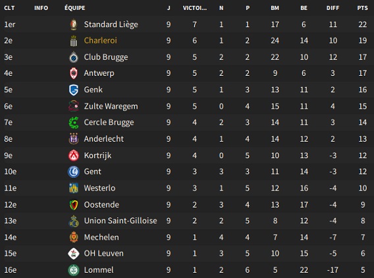Open the Union Saint-Gilloise team link

coord(120,221)
